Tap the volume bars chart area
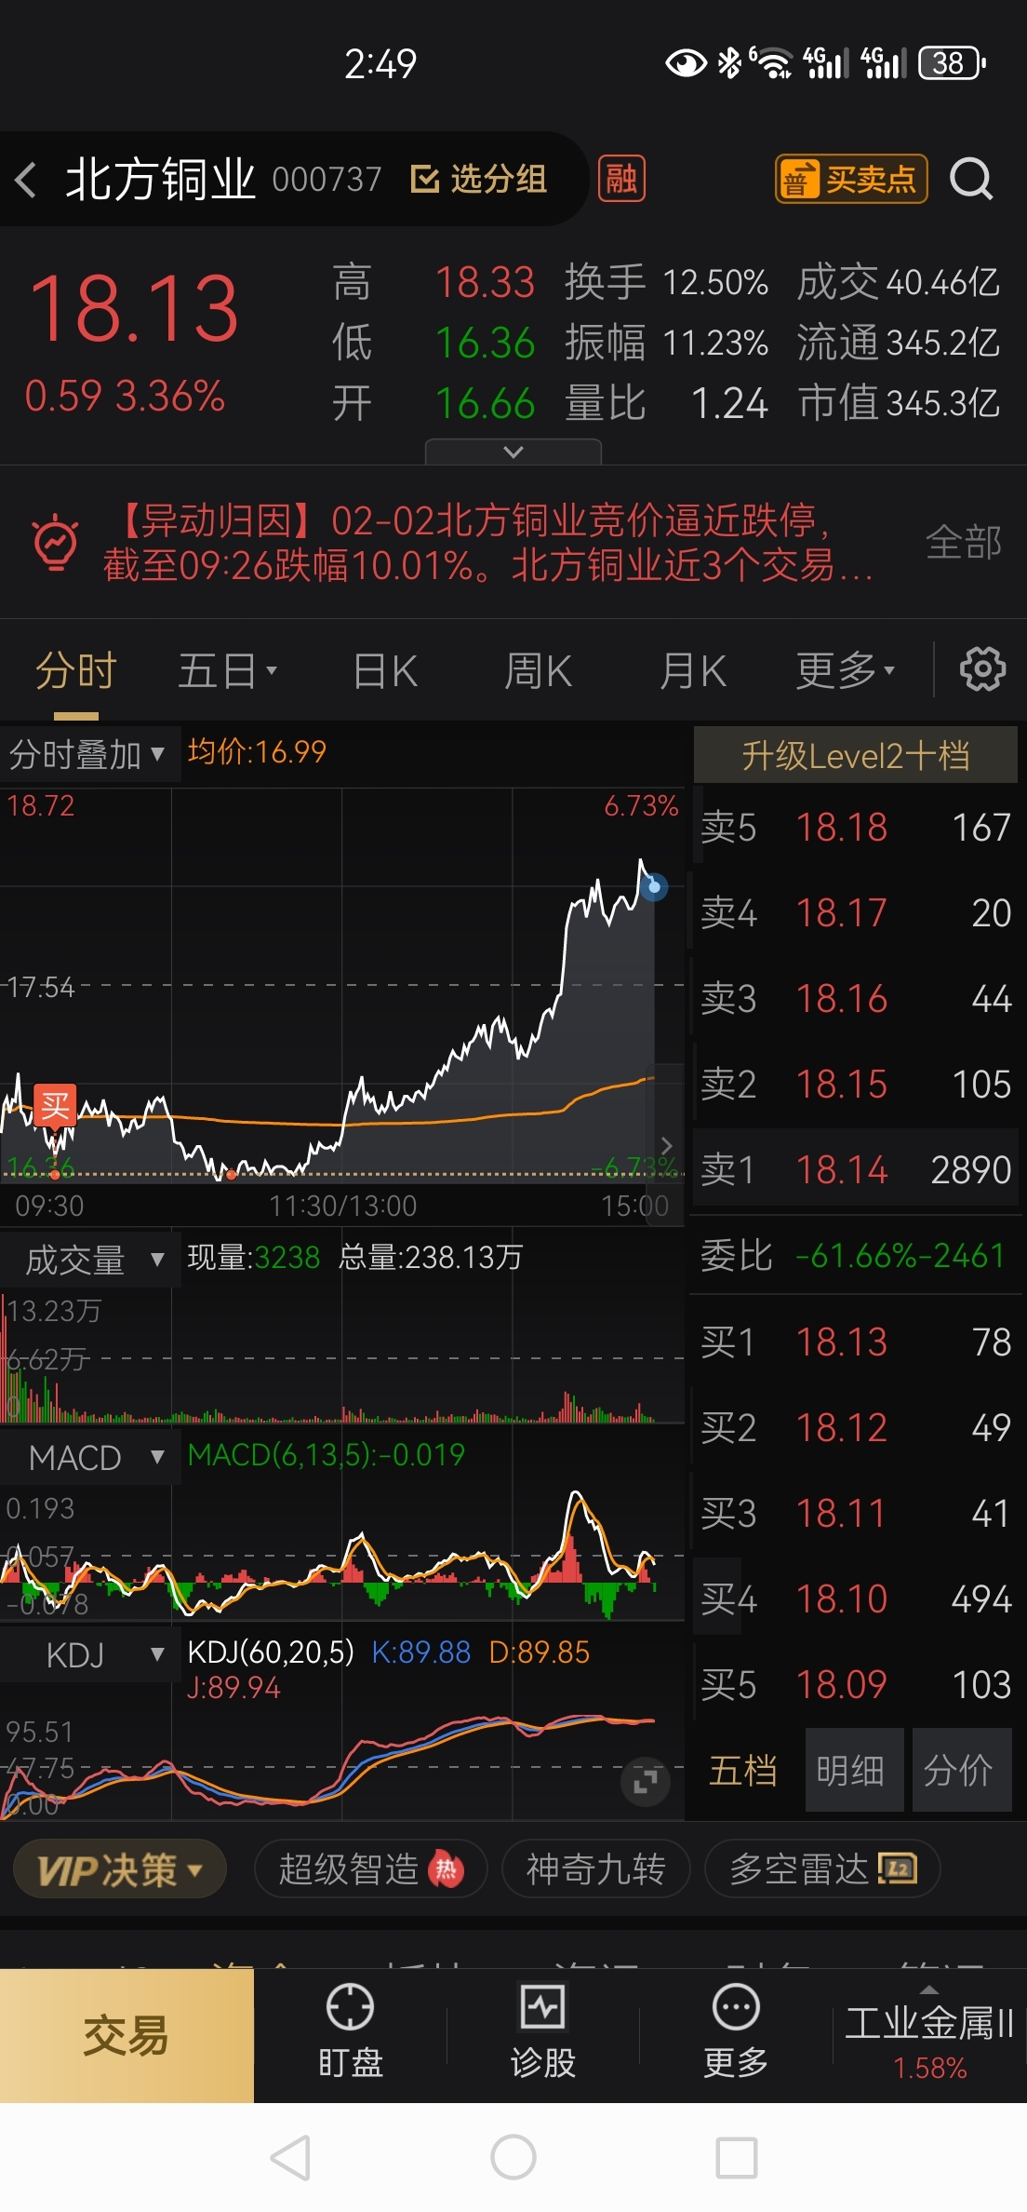 [x=342, y=1359]
